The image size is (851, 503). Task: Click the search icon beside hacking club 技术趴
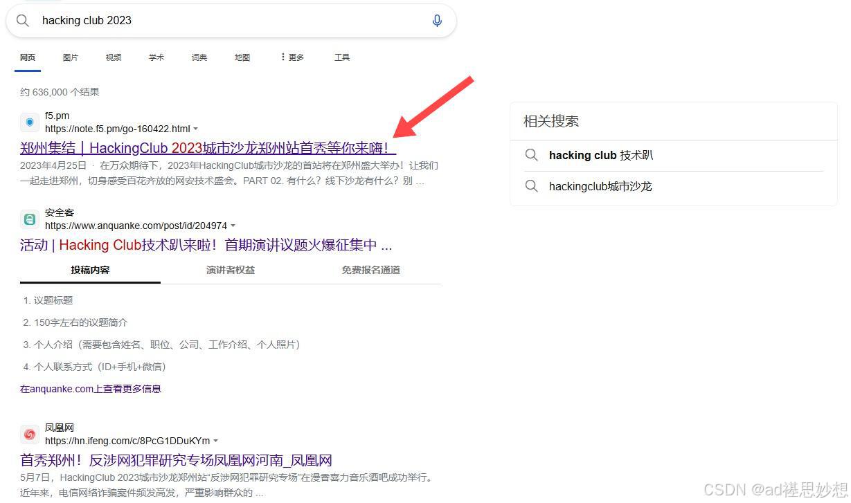pyautogui.click(x=532, y=155)
